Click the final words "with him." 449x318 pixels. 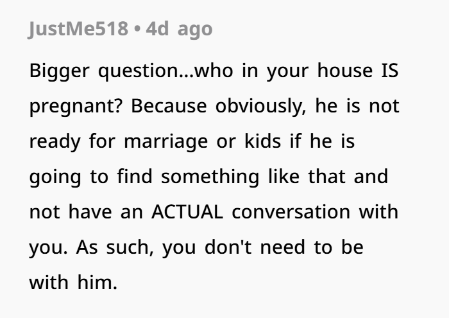click(73, 283)
